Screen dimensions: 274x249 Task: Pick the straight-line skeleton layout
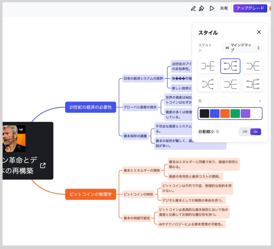[230, 84]
